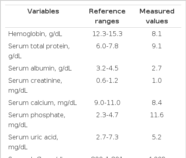Select the Serum phosphate row label
Screen dimensions: 186x158
click(37, 120)
